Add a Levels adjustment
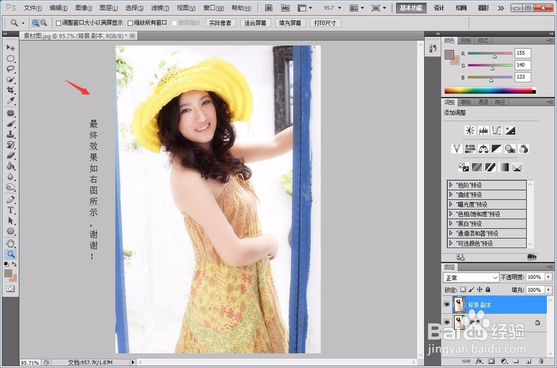The width and height of the screenshot is (557, 368). pos(483,130)
